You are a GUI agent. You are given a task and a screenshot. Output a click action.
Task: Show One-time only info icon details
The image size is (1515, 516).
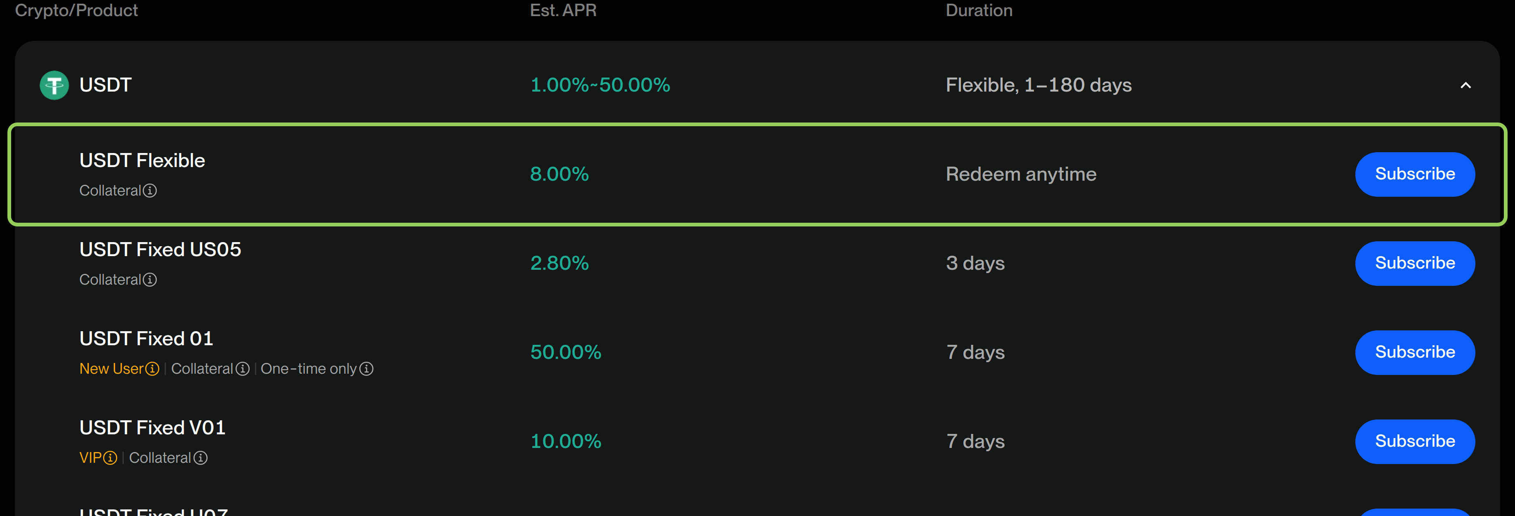366,368
